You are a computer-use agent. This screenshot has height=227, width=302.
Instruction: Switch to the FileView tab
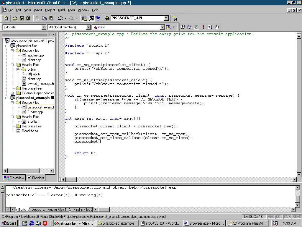35,178
